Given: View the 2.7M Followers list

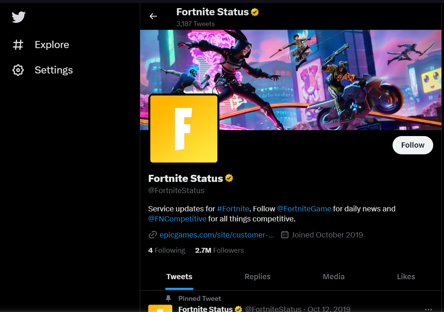Looking at the screenshot, I should 219,250.
